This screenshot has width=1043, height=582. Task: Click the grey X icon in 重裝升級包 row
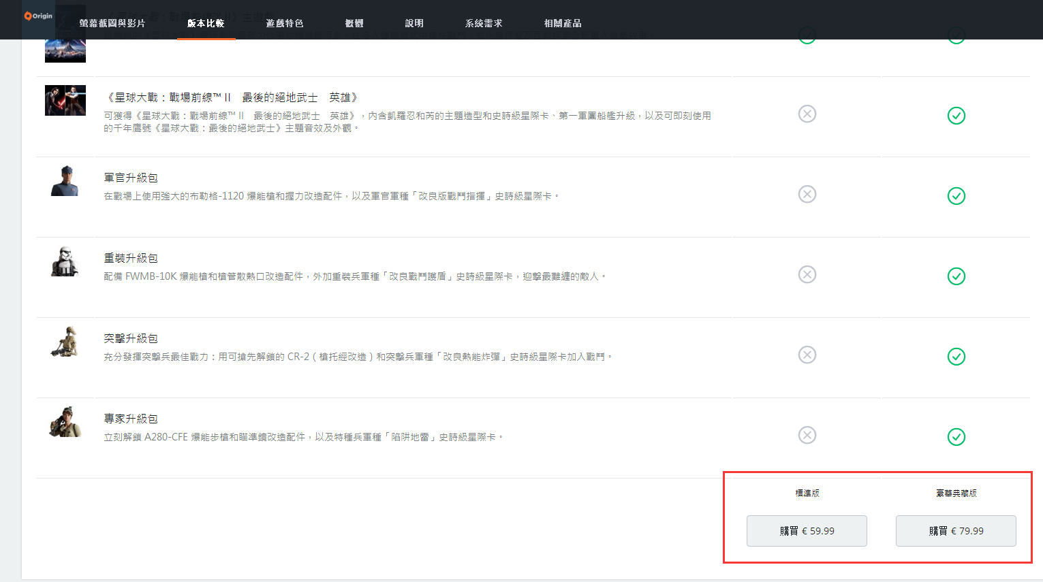807,274
